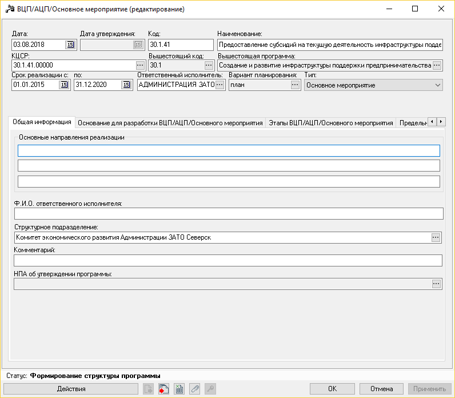The image size is (455, 398).
Task: Open calendar for end date 31.12.2020
Action: (126, 85)
